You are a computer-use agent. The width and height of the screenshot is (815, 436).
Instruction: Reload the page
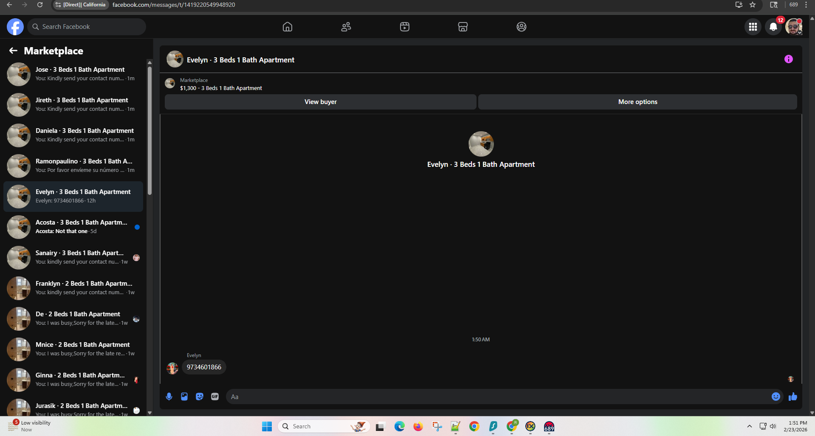click(40, 5)
